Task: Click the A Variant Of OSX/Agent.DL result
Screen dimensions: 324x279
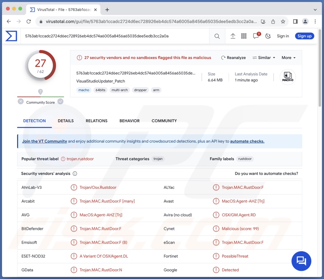Action: [104, 256]
